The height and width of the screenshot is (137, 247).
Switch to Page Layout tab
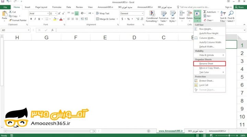pos(41,7)
